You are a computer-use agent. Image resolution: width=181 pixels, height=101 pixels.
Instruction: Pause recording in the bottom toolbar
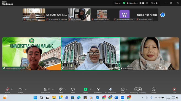point(136,89)
